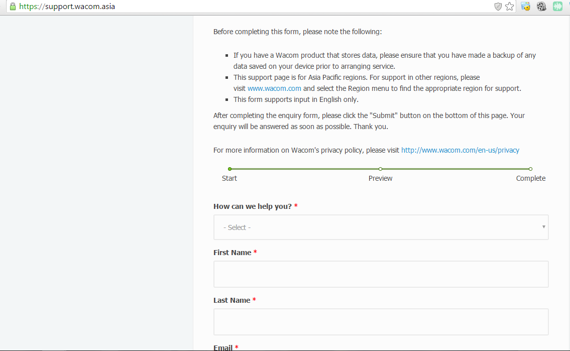Open the film reel extension icon

(x=541, y=6)
